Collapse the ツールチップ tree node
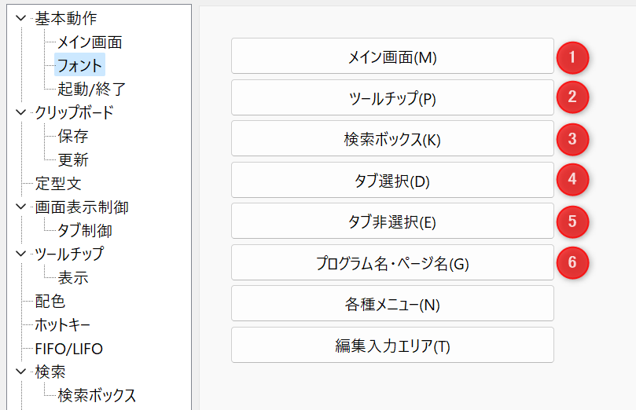This screenshot has height=410, width=636. [20, 254]
